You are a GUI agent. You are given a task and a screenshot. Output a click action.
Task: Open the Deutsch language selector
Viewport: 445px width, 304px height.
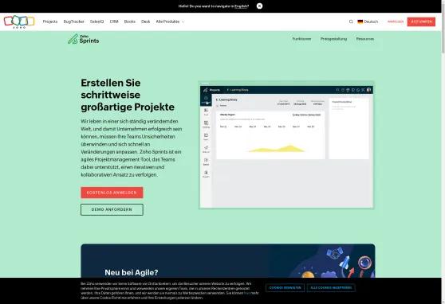tap(368, 21)
